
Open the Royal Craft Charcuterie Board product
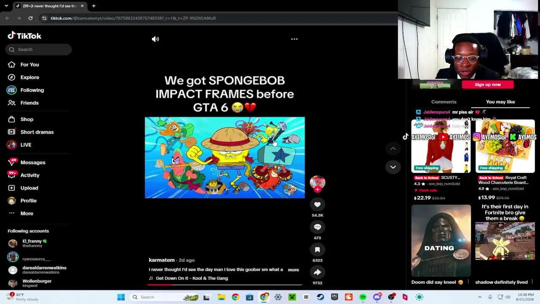pyautogui.click(x=505, y=147)
